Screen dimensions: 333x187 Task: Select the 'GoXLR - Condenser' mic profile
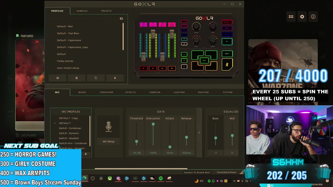(70, 128)
